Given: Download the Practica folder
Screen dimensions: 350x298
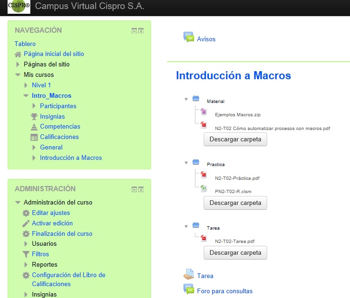Looking at the screenshot, I should (235, 203).
